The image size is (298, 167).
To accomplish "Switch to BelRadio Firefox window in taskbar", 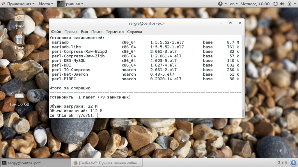I will 107,163.
